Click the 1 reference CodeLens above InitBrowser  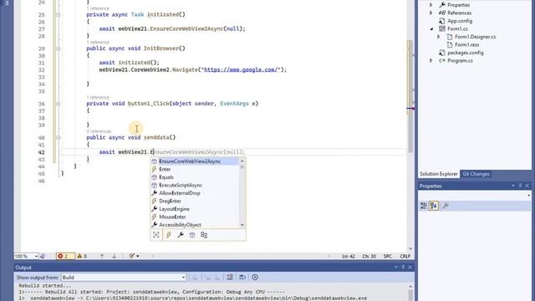99,43
